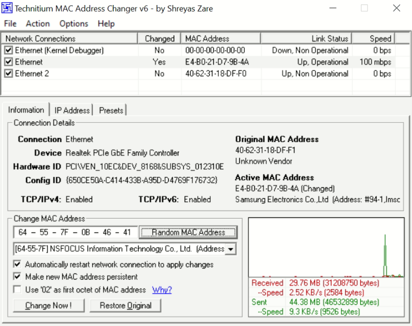Screen dimensions: 412x326
Task: Click the Random MAC Address button
Action: (x=188, y=232)
